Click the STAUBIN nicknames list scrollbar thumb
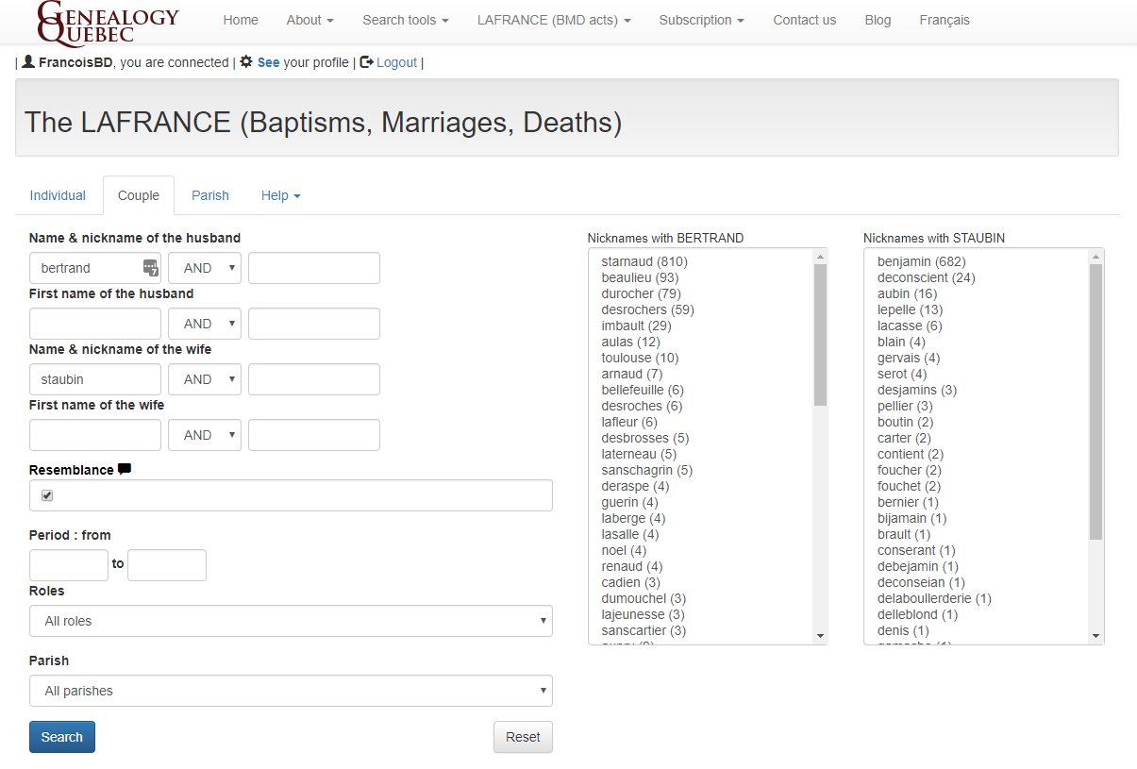 [x=1095, y=402]
